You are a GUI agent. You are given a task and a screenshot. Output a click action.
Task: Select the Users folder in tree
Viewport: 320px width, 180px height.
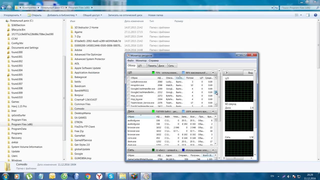(x=14, y=156)
